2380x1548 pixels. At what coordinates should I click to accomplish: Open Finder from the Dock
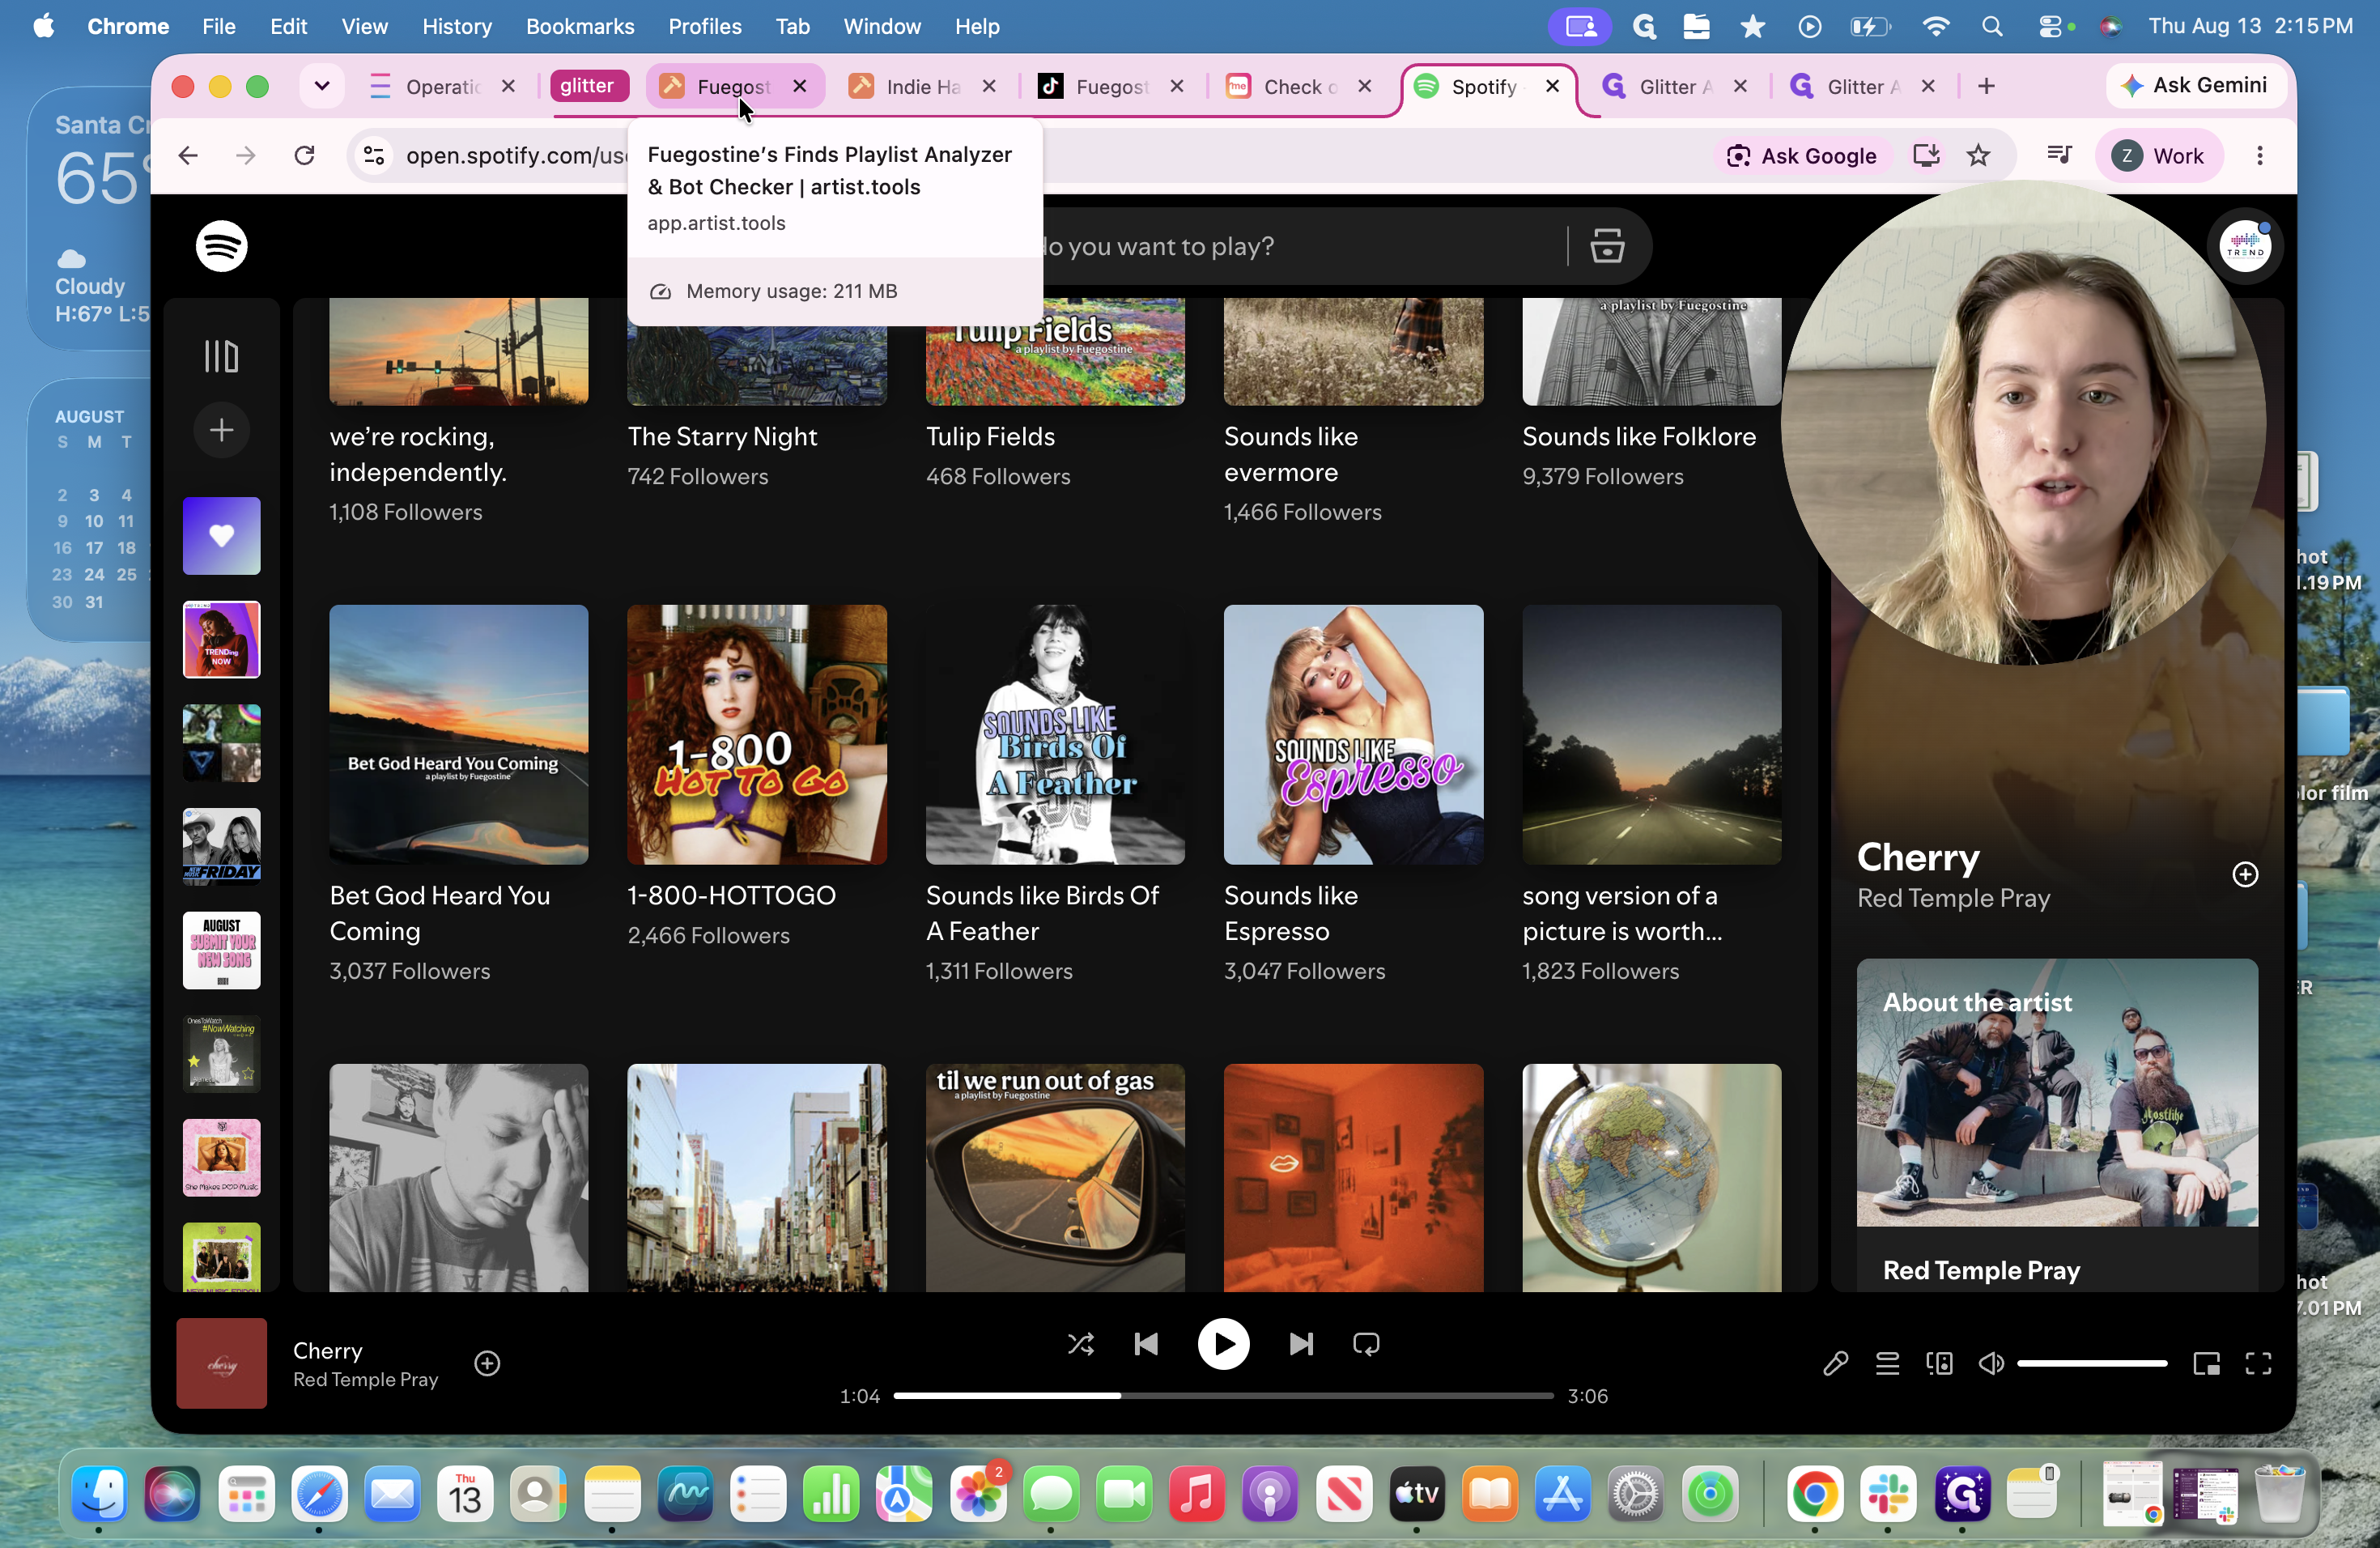pyautogui.click(x=99, y=1494)
